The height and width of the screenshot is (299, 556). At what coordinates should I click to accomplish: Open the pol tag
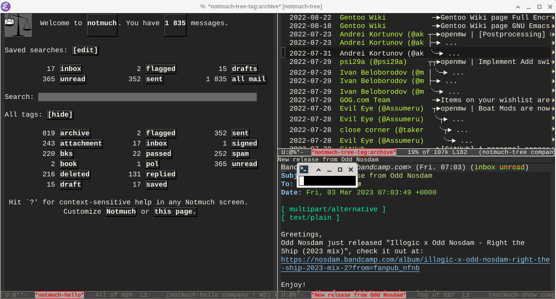coord(152,164)
